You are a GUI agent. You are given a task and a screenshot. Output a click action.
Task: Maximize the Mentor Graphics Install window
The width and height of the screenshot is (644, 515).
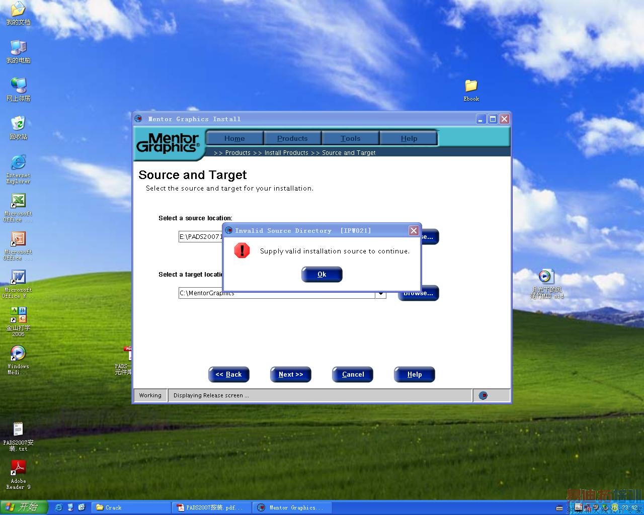coord(493,119)
